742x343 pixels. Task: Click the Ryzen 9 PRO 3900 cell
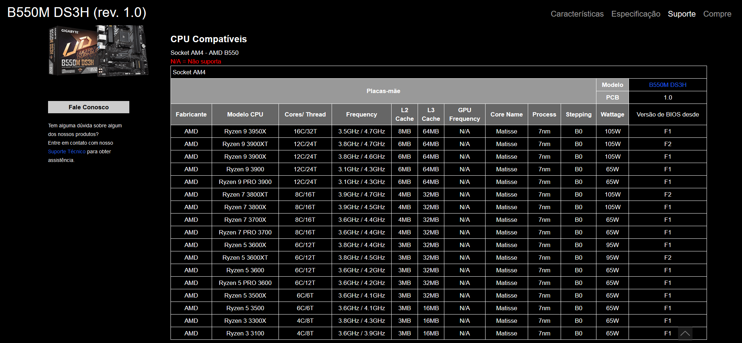click(245, 182)
